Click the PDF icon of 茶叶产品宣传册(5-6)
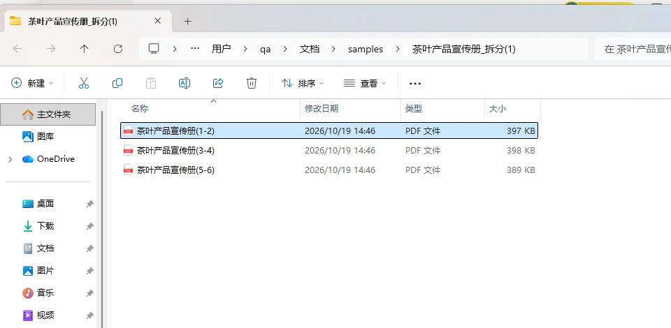The width and height of the screenshot is (671, 328). [128, 170]
